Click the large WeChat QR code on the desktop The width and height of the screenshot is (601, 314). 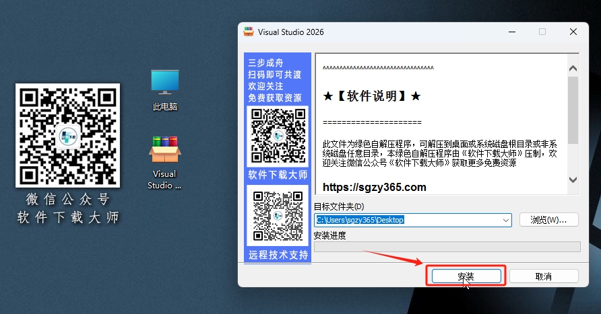(68, 135)
